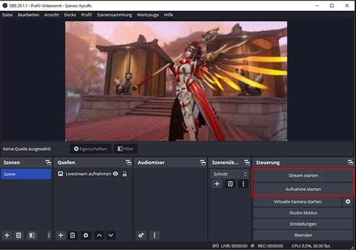356x250 pixels.
Task: Add a new source in Quellen panel
Action: (61, 235)
